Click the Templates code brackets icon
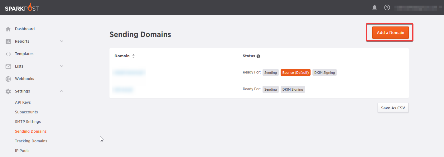Screen dimensions: 444x157 (x=8, y=54)
